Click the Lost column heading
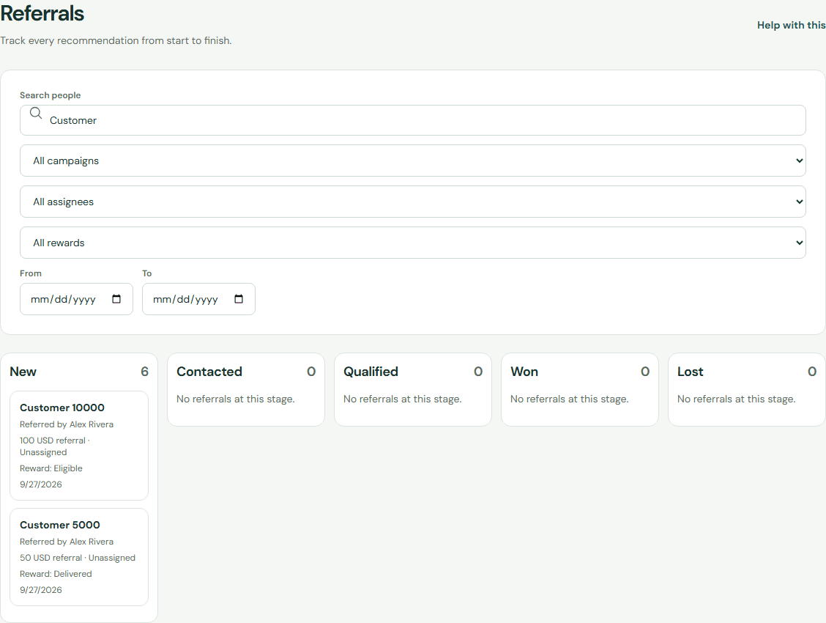826x623 pixels. click(x=690, y=372)
